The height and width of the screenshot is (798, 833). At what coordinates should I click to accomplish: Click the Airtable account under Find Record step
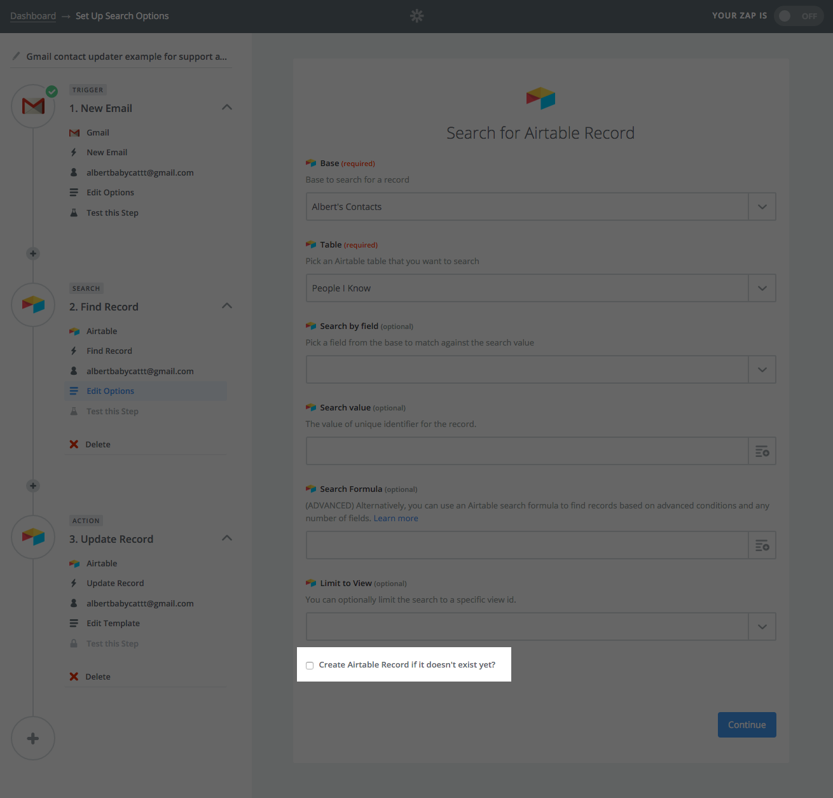pos(140,372)
